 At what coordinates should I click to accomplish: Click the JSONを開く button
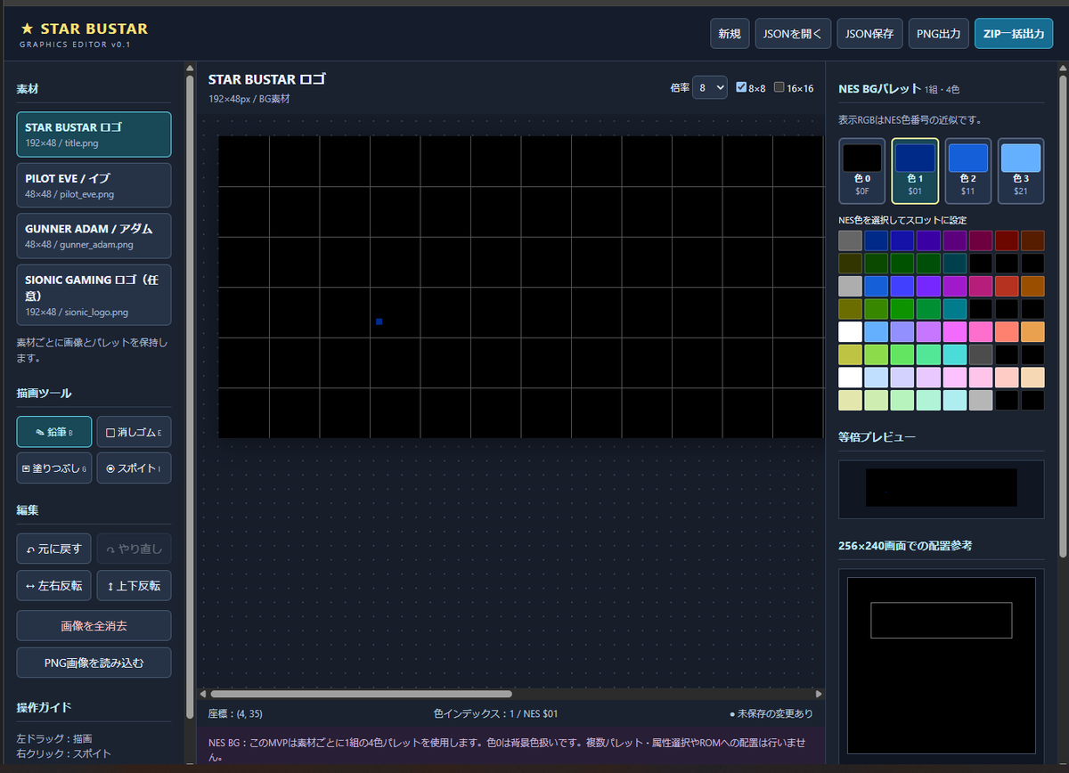click(793, 34)
